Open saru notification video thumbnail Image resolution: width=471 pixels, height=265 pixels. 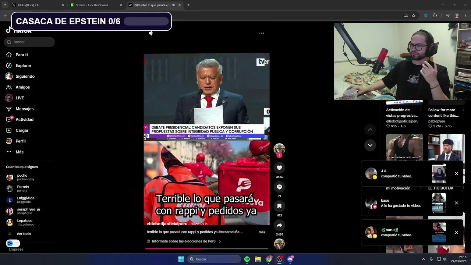pos(439,233)
